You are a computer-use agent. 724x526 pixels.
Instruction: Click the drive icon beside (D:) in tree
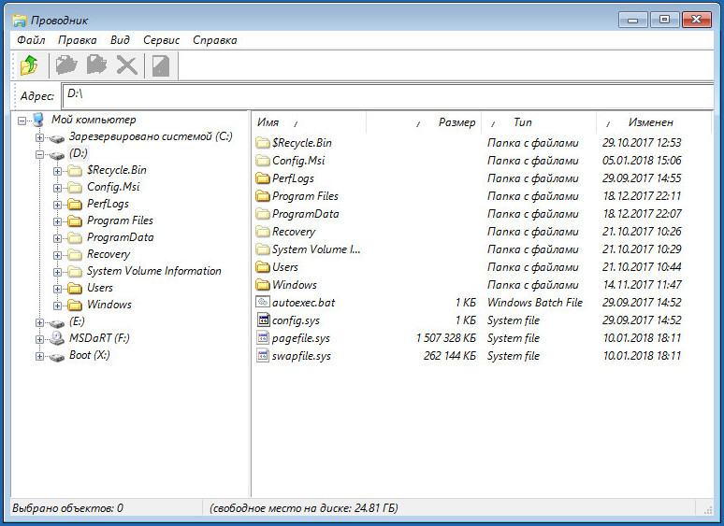(57, 155)
